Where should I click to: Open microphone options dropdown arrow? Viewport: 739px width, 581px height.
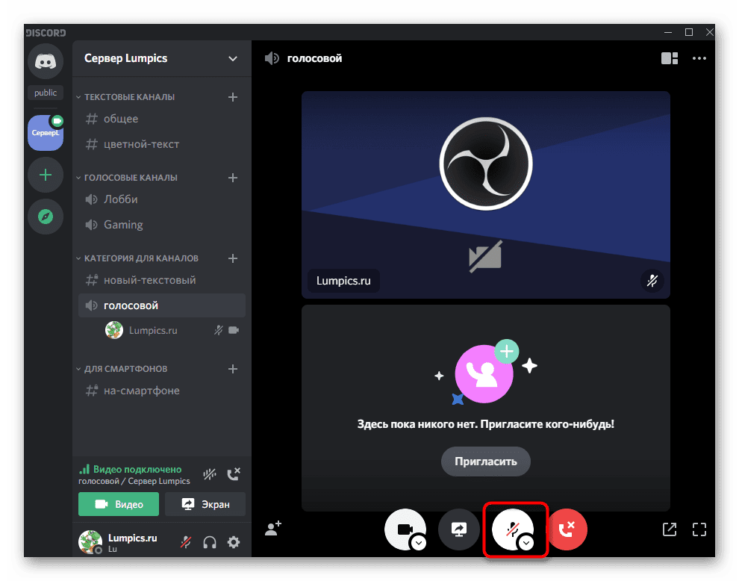526,543
